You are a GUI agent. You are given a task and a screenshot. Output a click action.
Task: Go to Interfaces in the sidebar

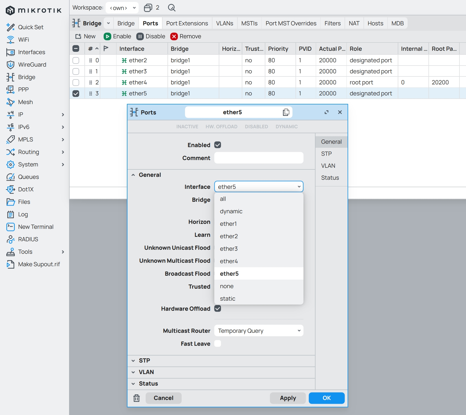(32, 52)
